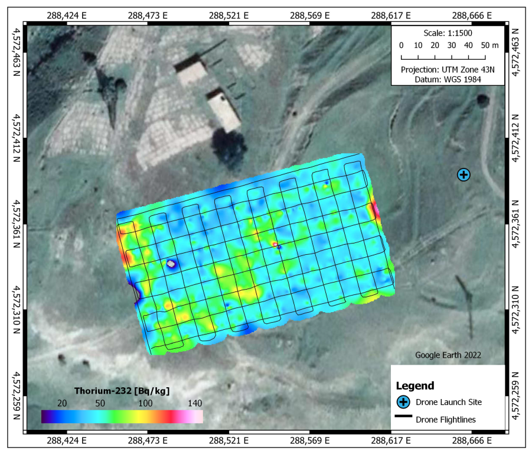Select the white gap hole in the heatmap
The image size is (532, 454).
tap(170, 264)
